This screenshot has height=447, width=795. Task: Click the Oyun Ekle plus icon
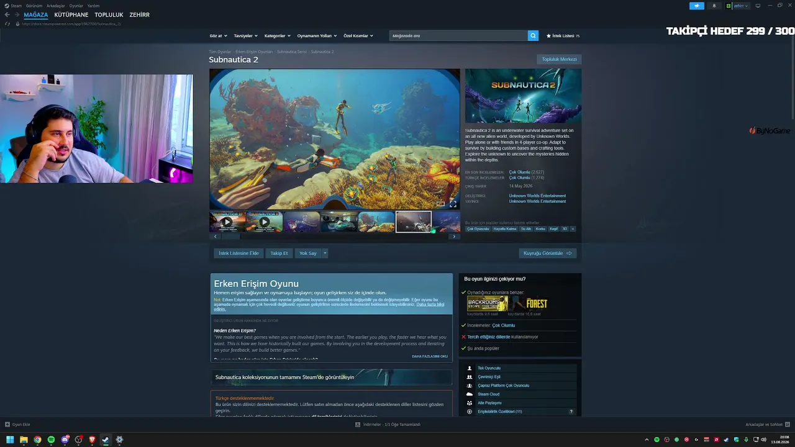(x=7, y=425)
